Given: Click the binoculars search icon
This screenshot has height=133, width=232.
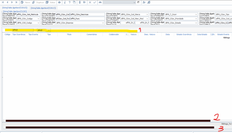Looking at the screenshot, I should (100, 2).
